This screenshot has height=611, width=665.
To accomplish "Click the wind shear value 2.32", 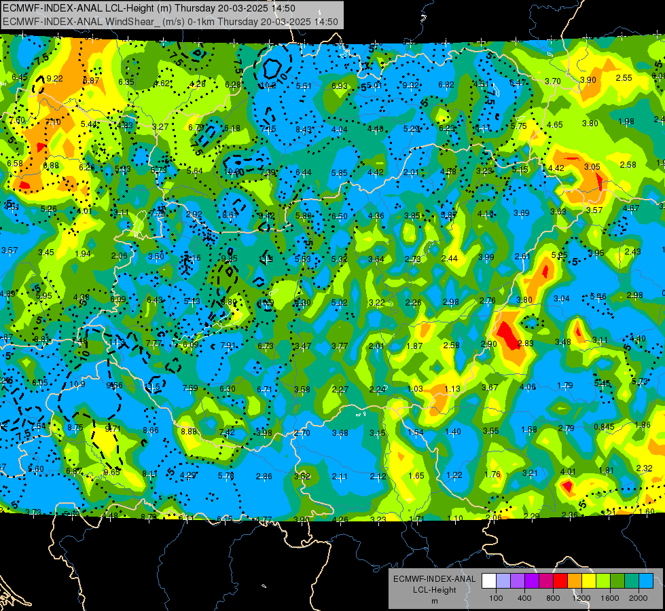I will point(644,468).
